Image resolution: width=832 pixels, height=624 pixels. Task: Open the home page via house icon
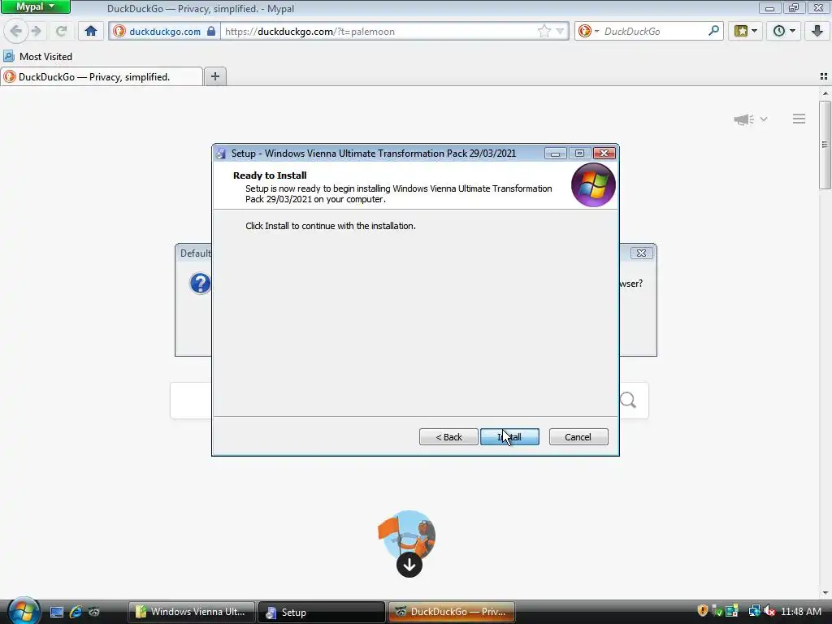coord(91,32)
